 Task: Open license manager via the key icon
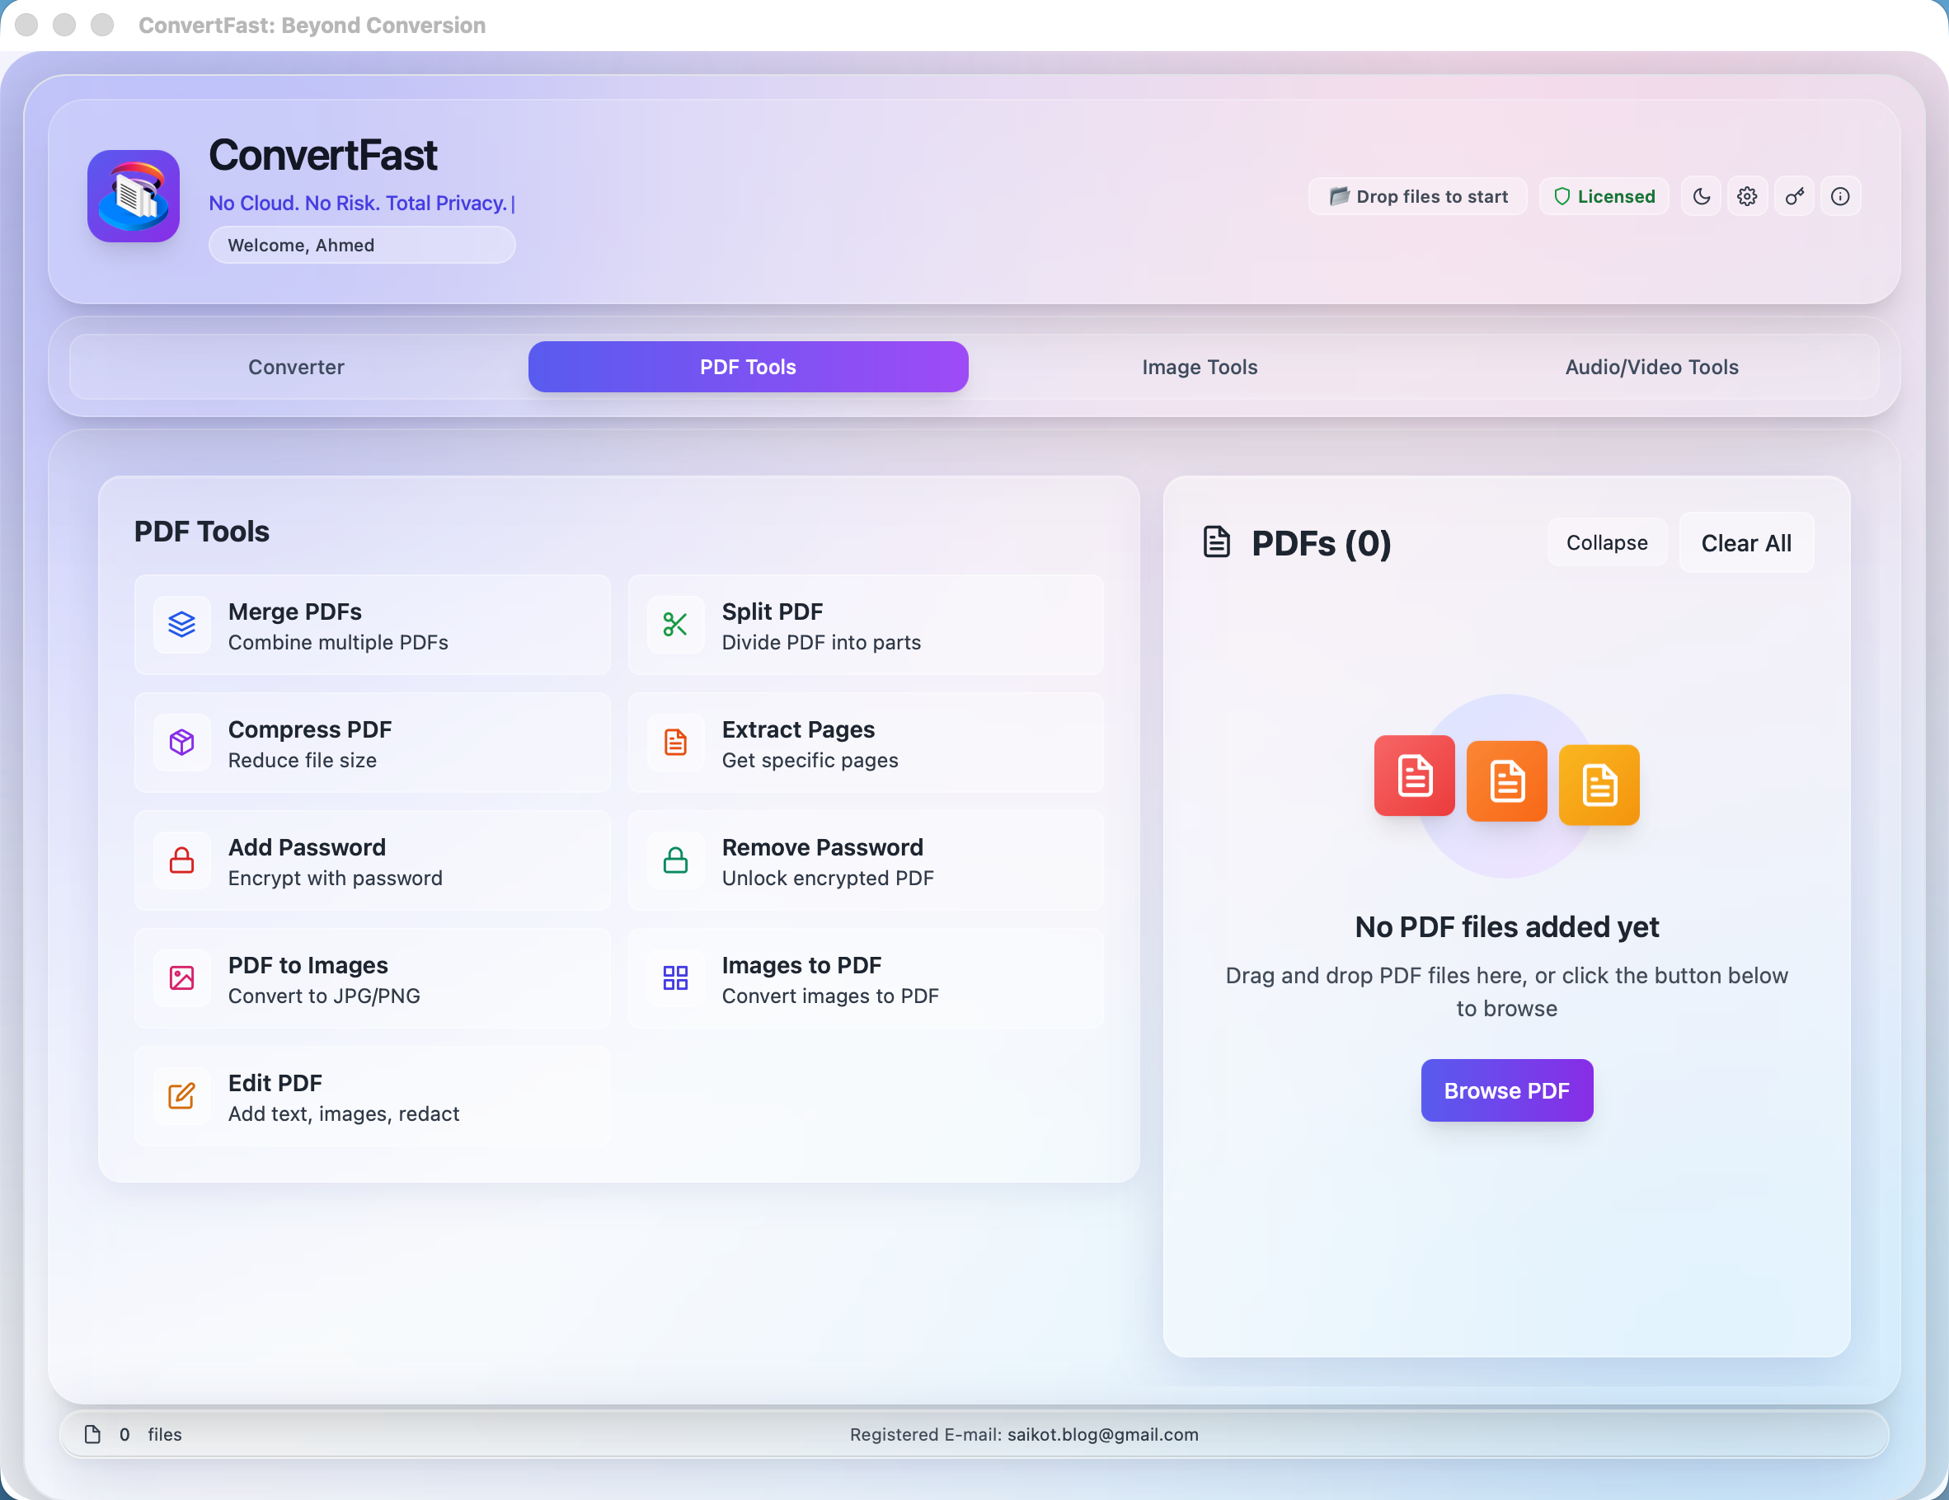[1795, 196]
